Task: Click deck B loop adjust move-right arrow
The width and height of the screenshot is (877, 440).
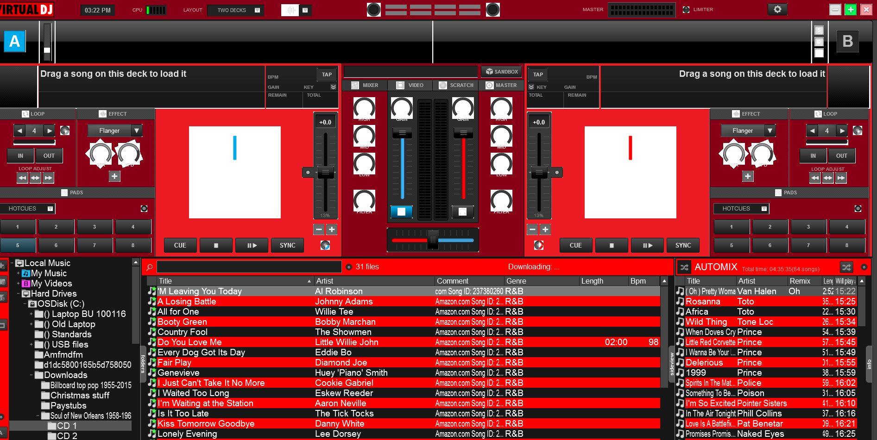Action: 841,178
